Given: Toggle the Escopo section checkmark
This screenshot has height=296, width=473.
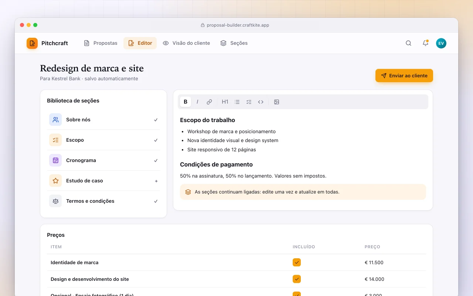Looking at the screenshot, I should 156,140.
